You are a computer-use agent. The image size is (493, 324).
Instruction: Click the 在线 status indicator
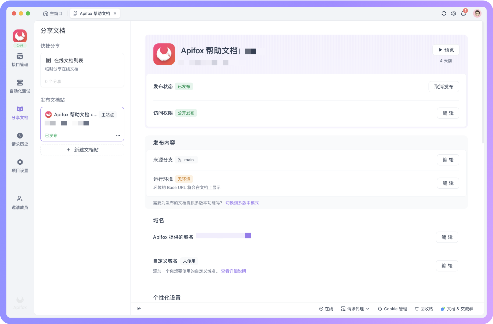[326, 309]
